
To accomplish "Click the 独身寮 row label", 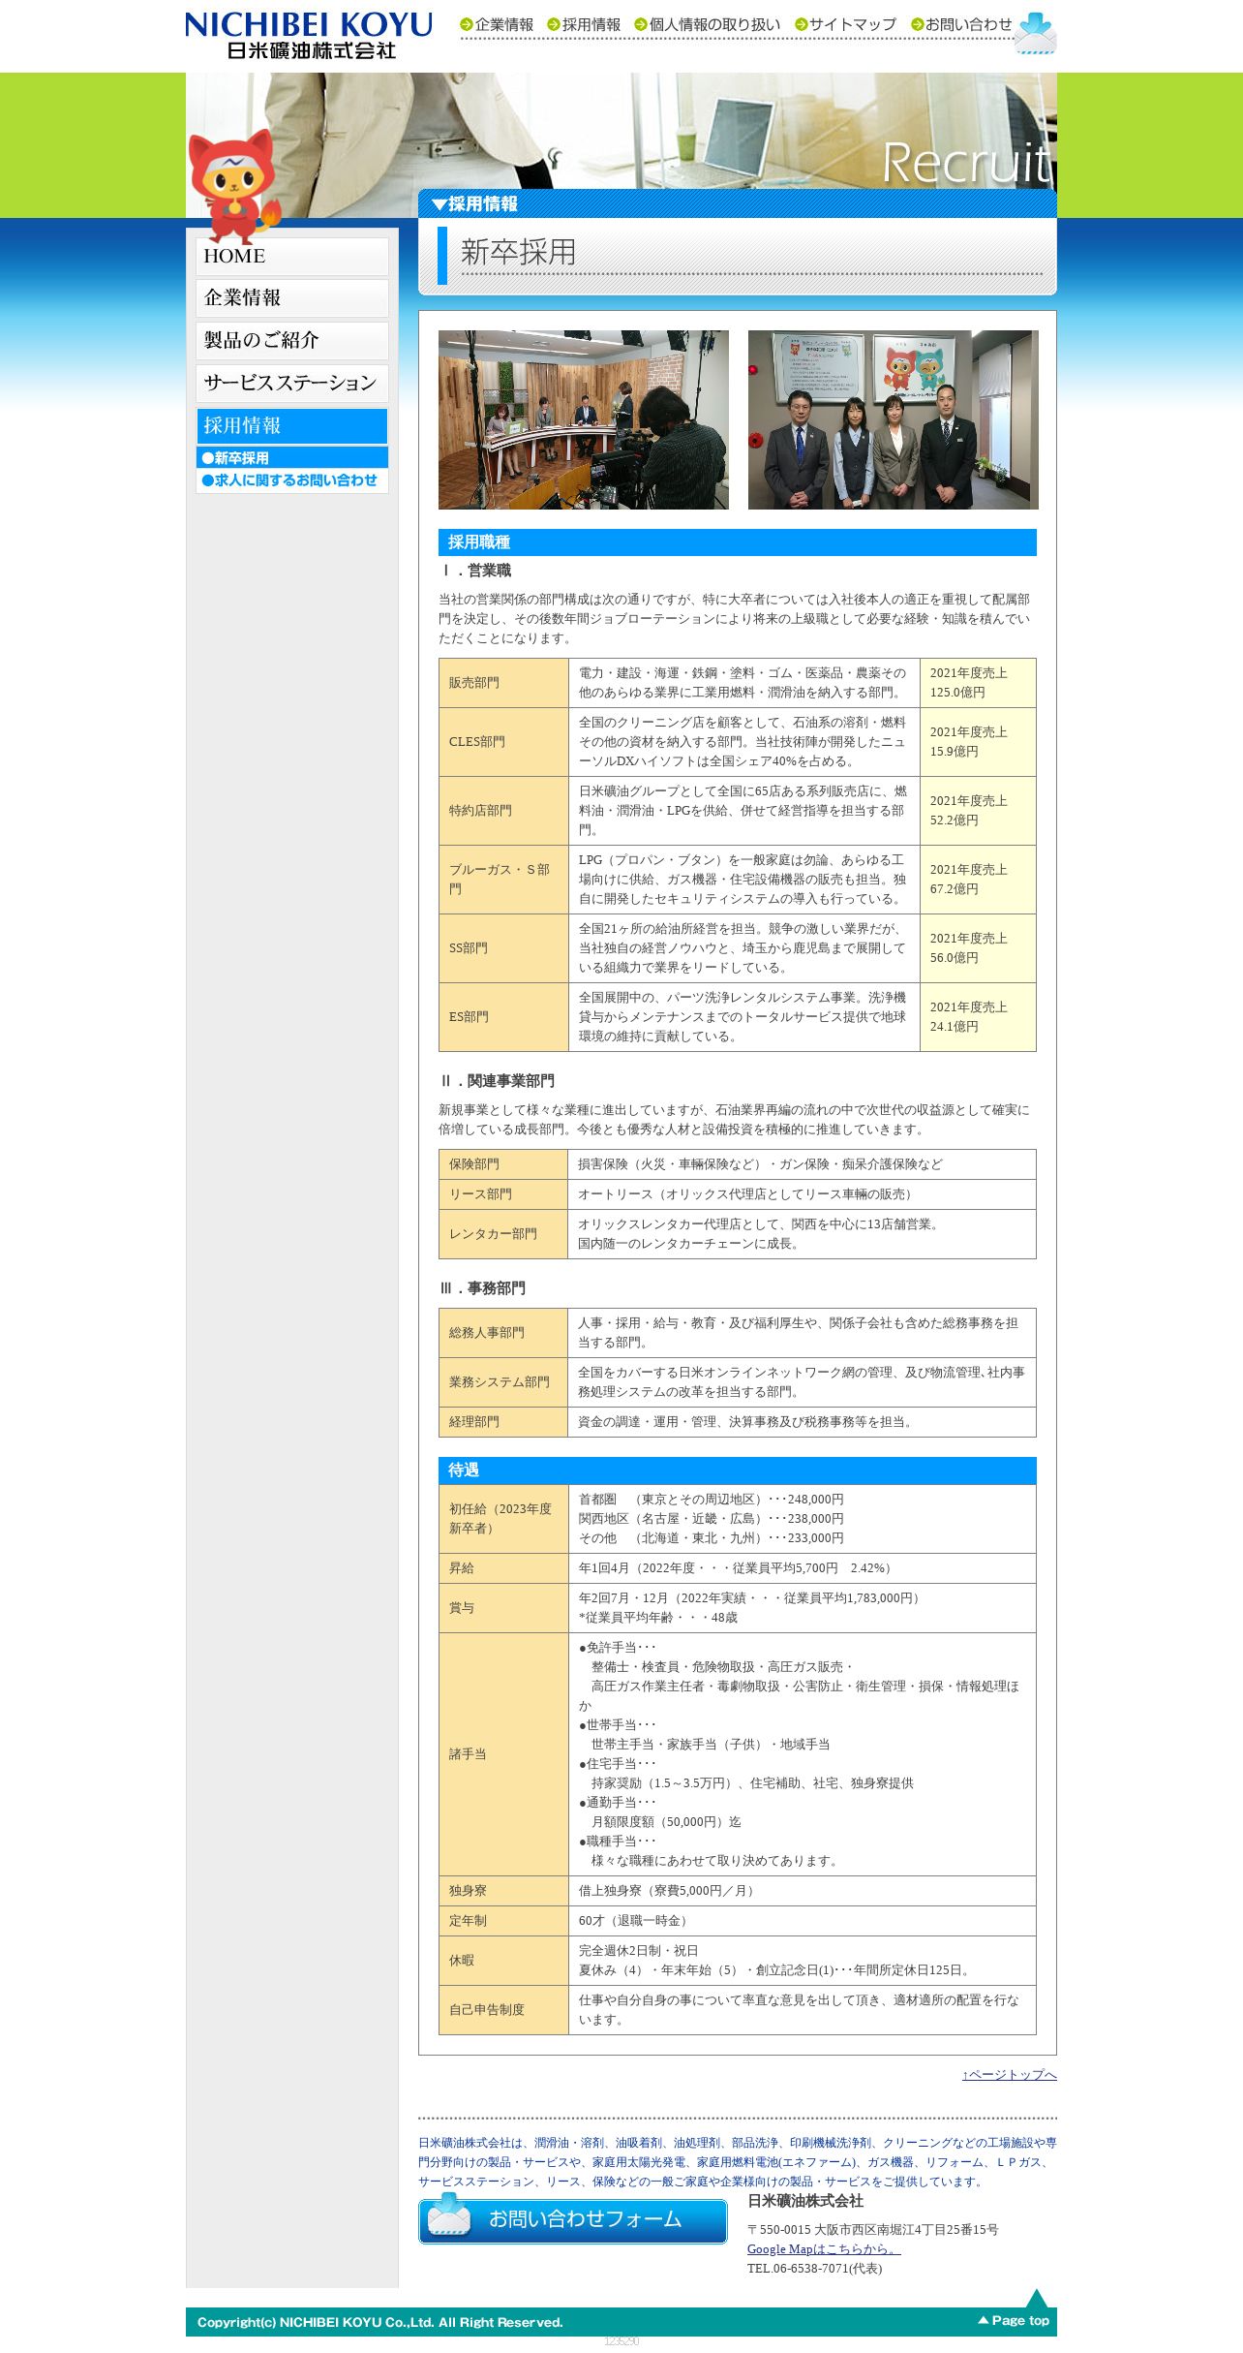I will pyautogui.click(x=503, y=1891).
